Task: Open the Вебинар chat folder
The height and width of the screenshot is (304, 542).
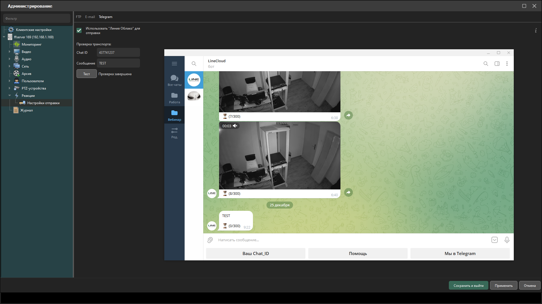Action: point(174,115)
